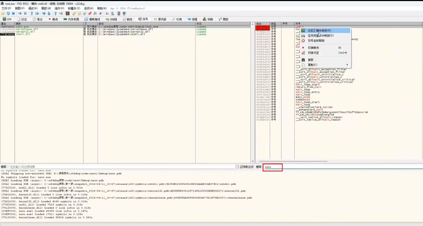Click the fx functions toolbar icon

[95, 13]
